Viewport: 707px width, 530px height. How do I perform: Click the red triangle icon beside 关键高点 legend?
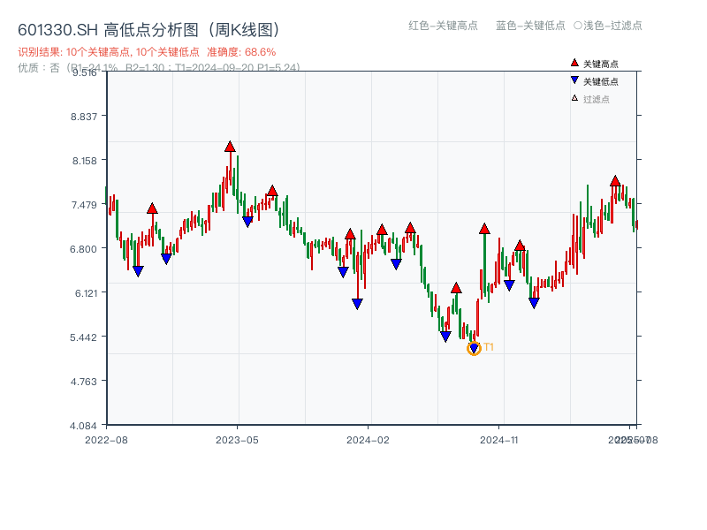[x=574, y=63]
